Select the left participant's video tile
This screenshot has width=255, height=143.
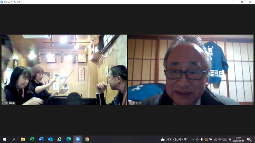[x=64, y=70]
